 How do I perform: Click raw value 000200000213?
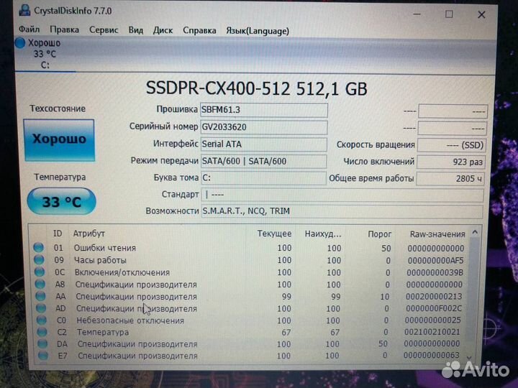(434, 296)
